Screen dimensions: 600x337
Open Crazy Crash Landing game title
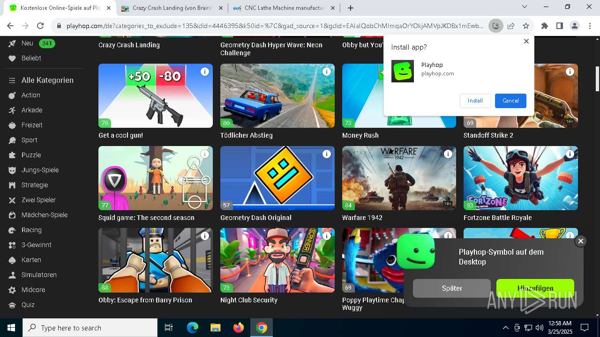[x=129, y=45]
